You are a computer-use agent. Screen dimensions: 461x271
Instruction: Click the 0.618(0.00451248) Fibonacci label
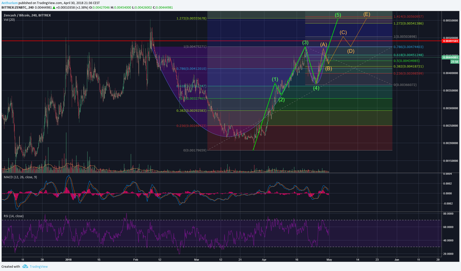408,55
